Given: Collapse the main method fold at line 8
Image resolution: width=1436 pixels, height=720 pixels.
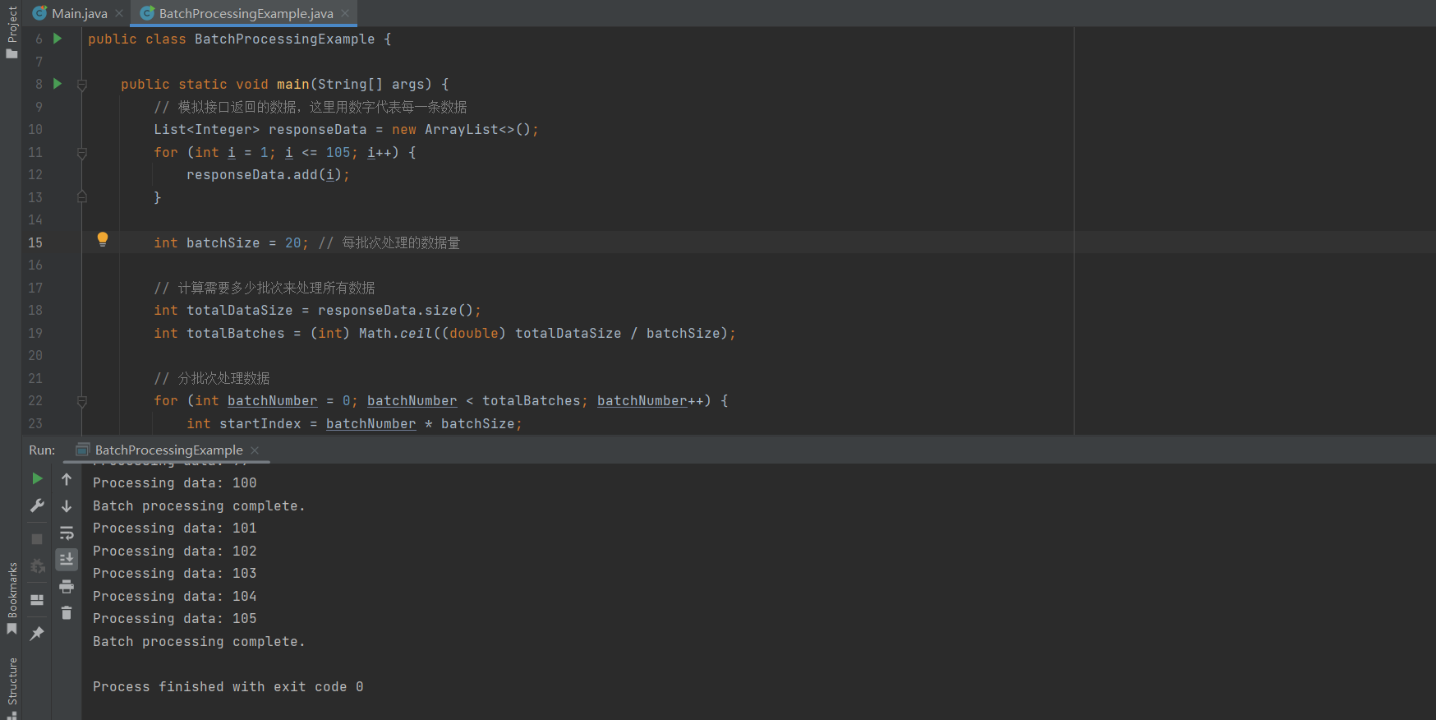Looking at the screenshot, I should point(82,85).
